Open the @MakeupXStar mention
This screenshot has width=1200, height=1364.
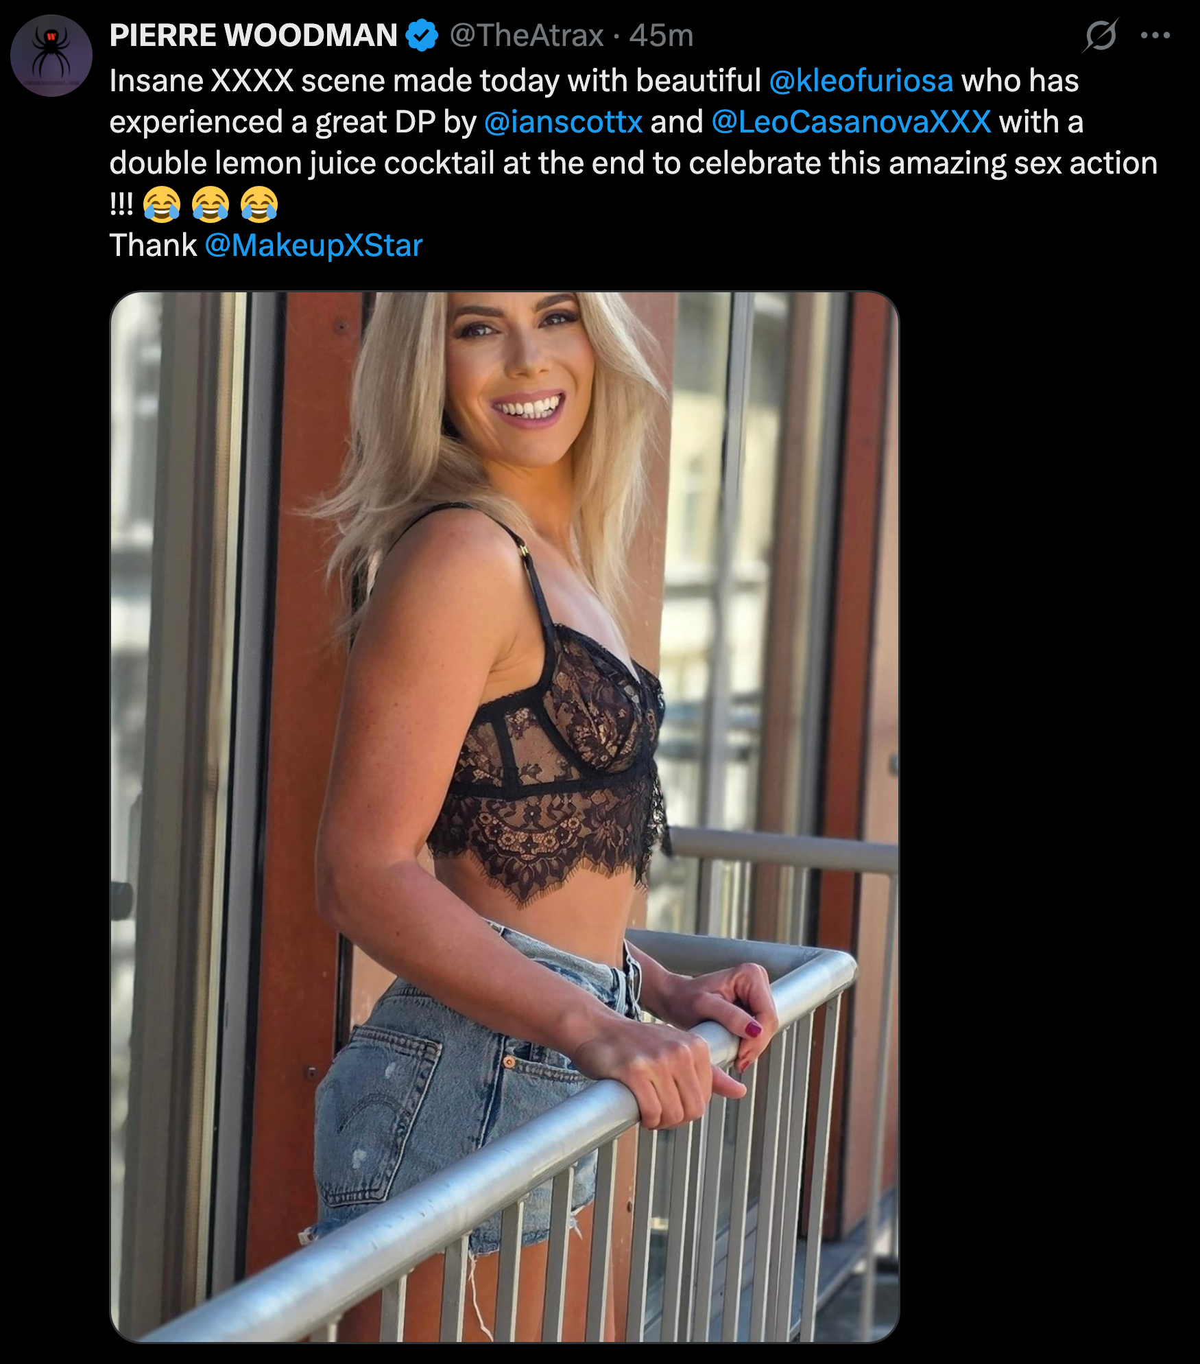314,246
